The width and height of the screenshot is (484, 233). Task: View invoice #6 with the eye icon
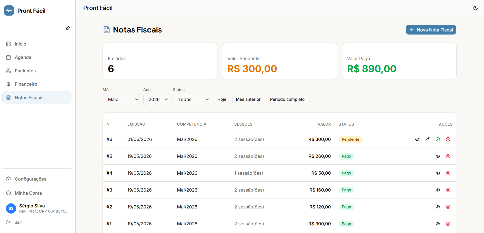coord(417,139)
